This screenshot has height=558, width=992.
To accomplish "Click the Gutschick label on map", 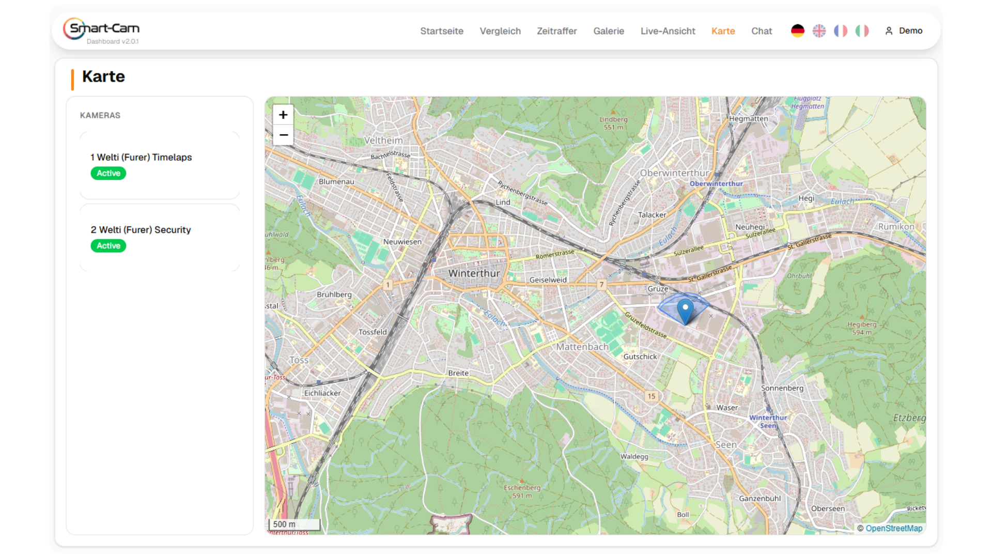I will click(x=640, y=357).
